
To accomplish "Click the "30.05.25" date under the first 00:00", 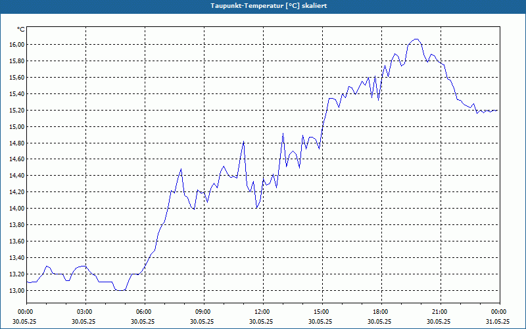I will (x=24, y=321).
